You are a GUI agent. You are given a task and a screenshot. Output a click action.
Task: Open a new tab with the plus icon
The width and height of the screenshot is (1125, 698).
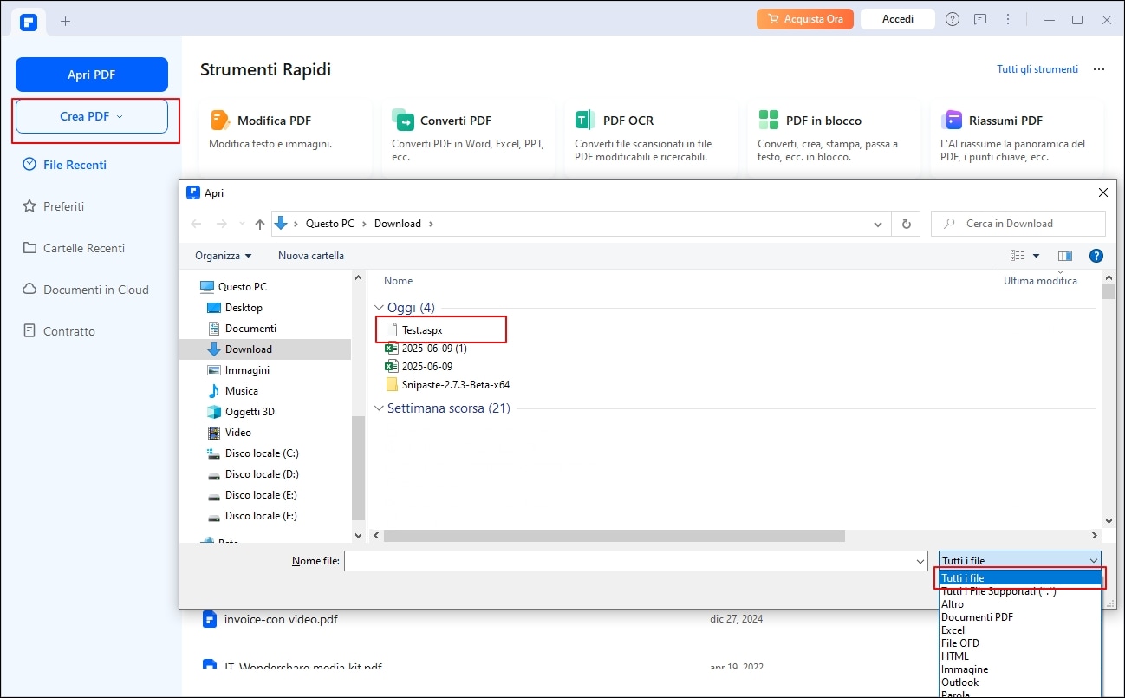point(66,21)
